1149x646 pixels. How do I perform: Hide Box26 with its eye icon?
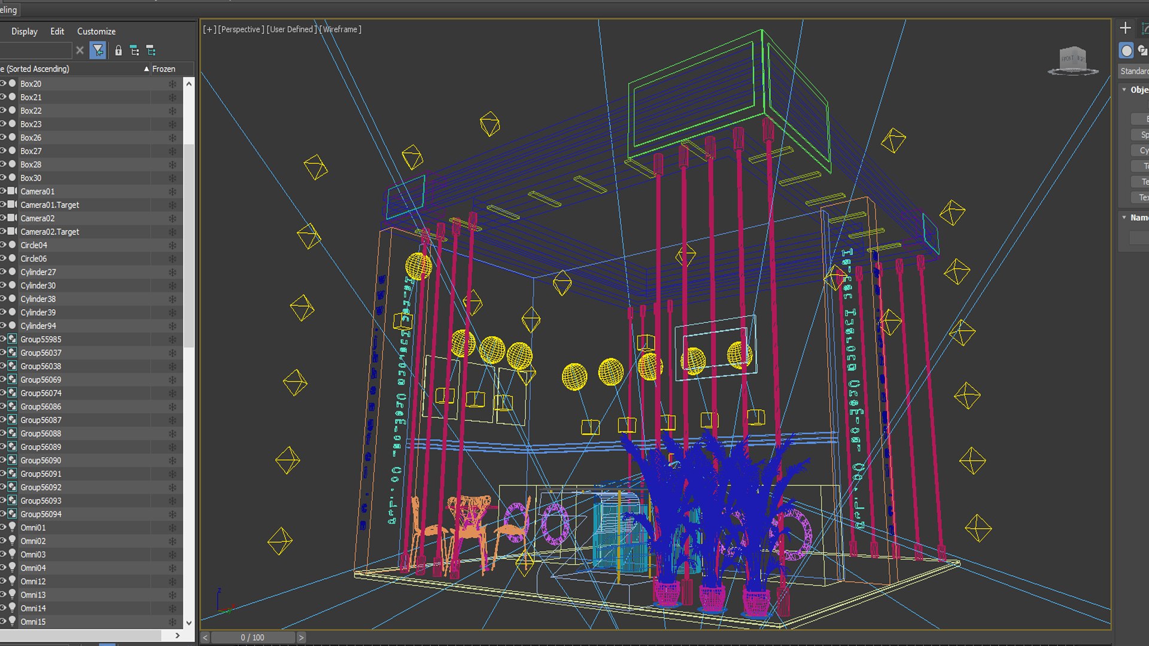point(3,138)
